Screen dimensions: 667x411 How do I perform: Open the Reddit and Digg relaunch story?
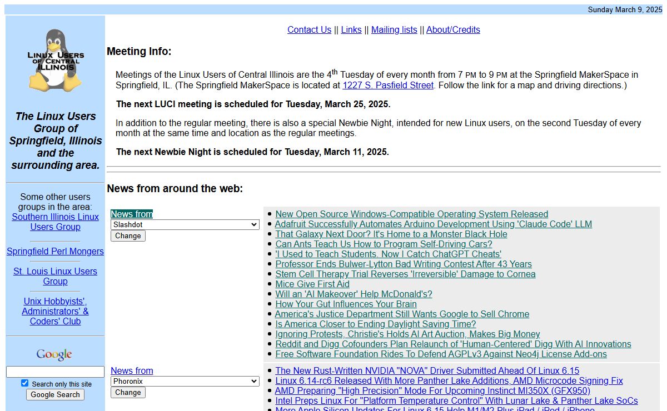pos(453,344)
